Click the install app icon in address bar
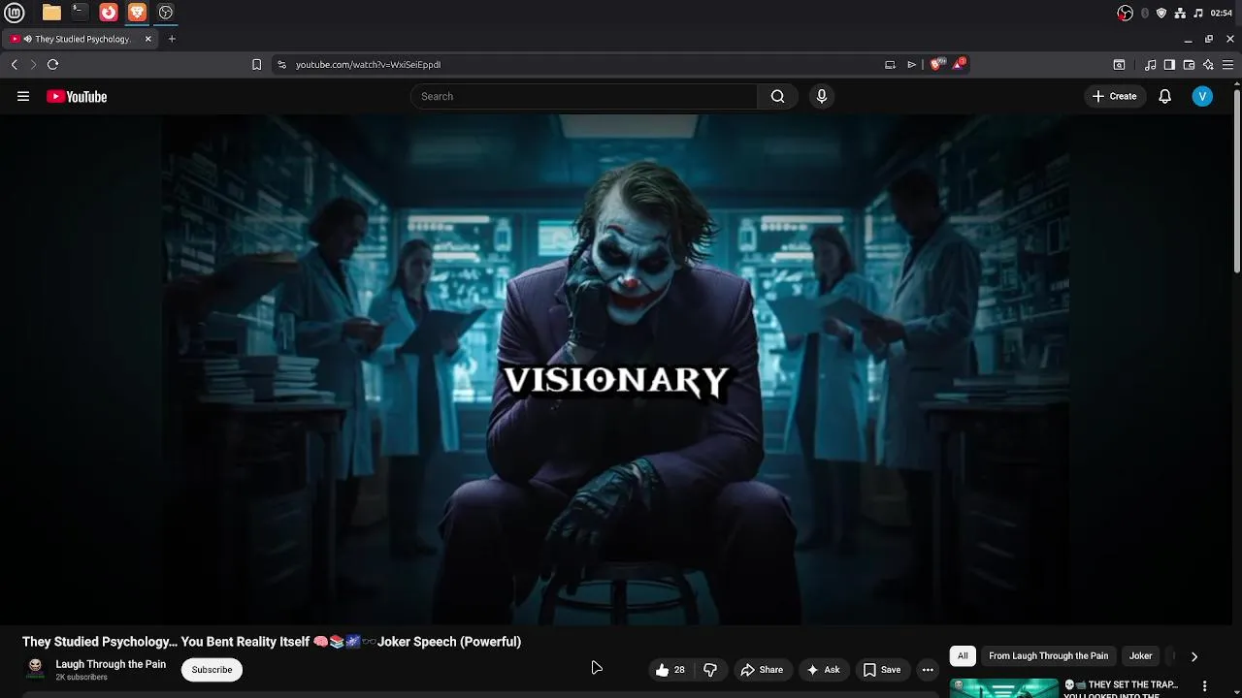Viewport: 1242px width, 698px height. tap(890, 64)
